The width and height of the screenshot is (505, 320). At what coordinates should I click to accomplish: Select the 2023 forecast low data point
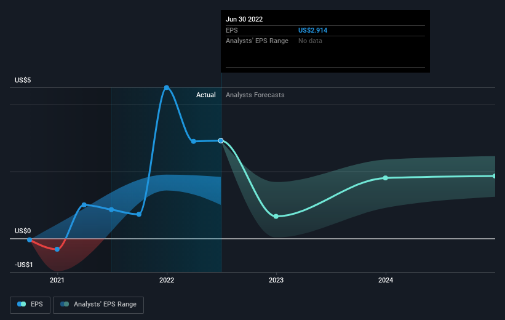coord(276,216)
